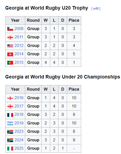Click the France flag icon beside 2018
The height and width of the screenshot is (154, 121).
click(x=10, y=115)
